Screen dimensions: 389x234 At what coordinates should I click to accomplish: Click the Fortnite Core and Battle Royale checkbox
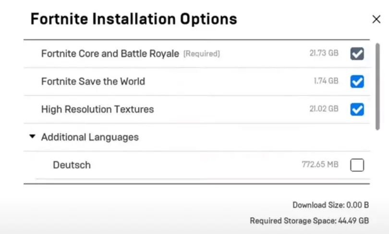pyautogui.click(x=357, y=53)
